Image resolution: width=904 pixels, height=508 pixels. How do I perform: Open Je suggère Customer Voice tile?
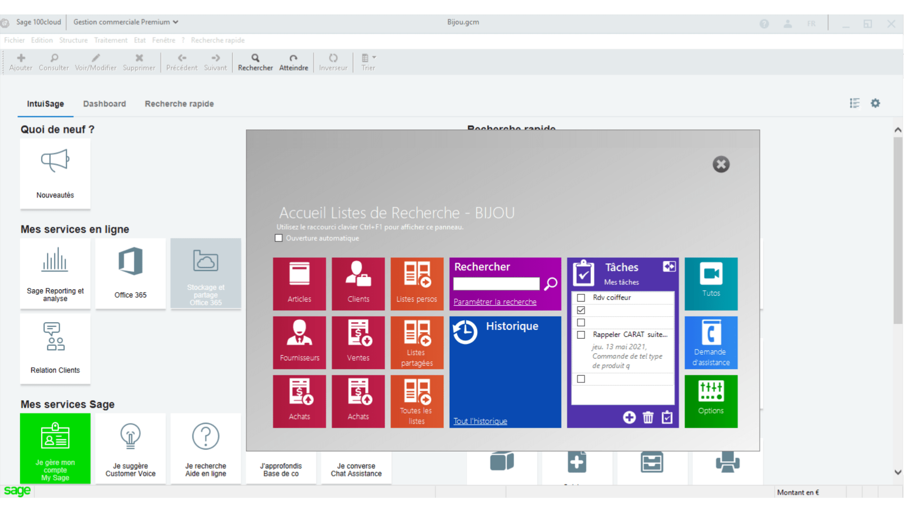130,448
